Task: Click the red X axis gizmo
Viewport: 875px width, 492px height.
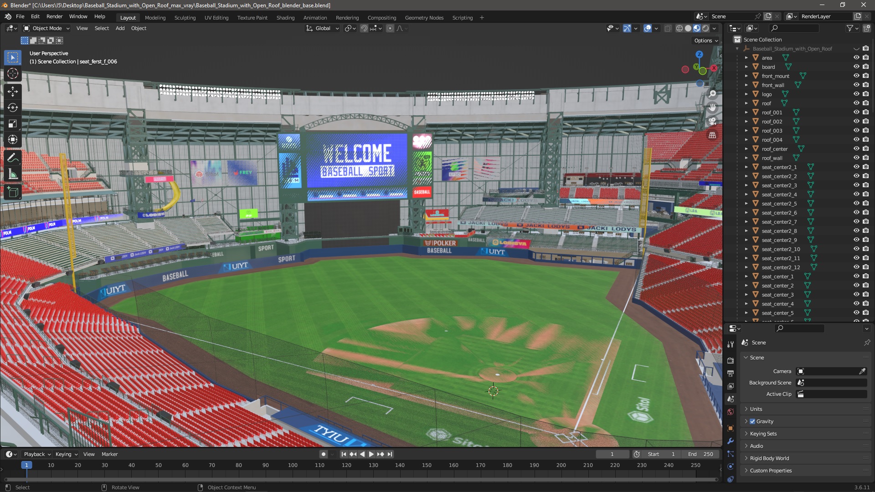Action: (x=714, y=68)
